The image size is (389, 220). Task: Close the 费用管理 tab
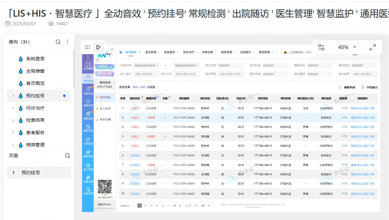(x=272, y=52)
